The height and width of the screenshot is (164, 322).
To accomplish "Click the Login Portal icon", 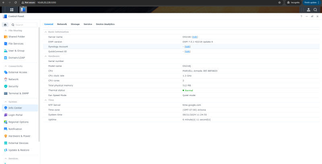I will pyautogui.click(x=6, y=115).
